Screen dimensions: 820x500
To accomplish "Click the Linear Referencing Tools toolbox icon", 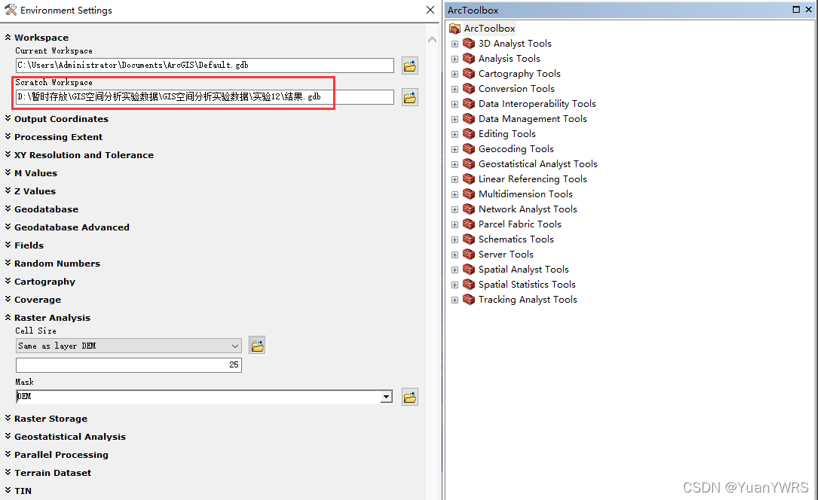I will click(x=469, y=179).
